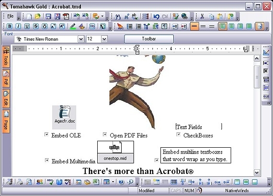273x196 pixels.
Task: Expand bottom table toolbar overflow chevron
Action: tap(269, 182)
